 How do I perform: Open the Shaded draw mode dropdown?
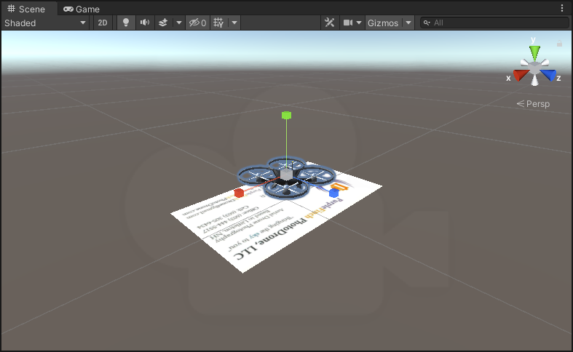pos(45,23)
